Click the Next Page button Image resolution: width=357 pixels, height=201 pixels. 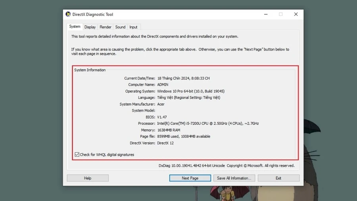(190, 178)
